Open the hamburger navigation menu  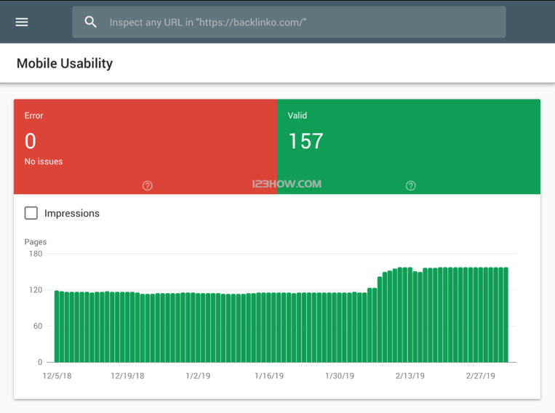(22, 22)
